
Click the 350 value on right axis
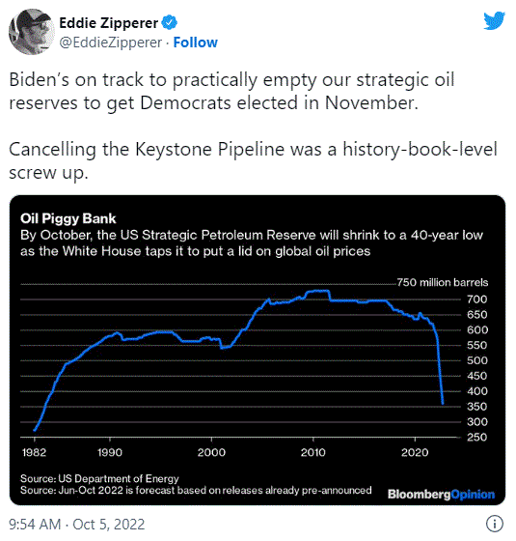(x=477, y=407)
